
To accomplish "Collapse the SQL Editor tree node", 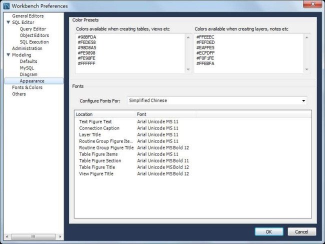I will point(8,22).
